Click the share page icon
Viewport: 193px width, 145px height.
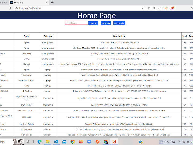pos(159,8)
